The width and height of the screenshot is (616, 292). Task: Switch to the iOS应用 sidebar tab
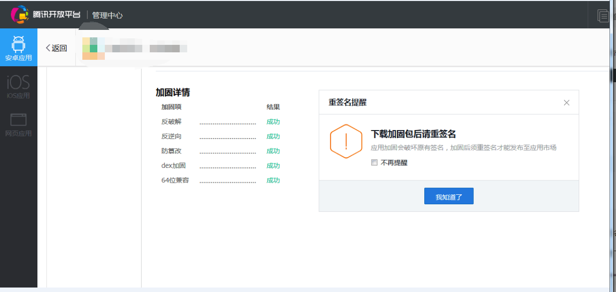18,86
